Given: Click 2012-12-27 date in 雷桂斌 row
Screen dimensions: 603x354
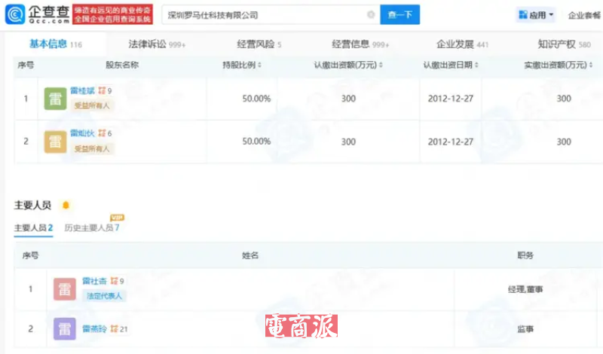Looking at the screenshot, I should (x=451, y=99).
